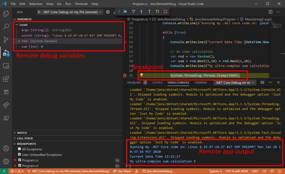Open the Help menu
The width and height of the screenshot is (285, 174).
pos(95,4)
